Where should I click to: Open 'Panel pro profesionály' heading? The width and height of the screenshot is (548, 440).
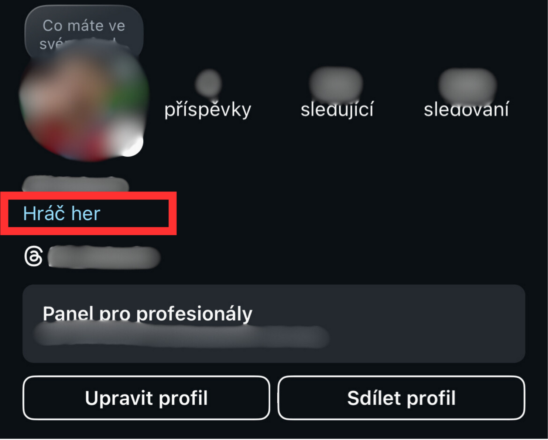(x=147, y=313)
